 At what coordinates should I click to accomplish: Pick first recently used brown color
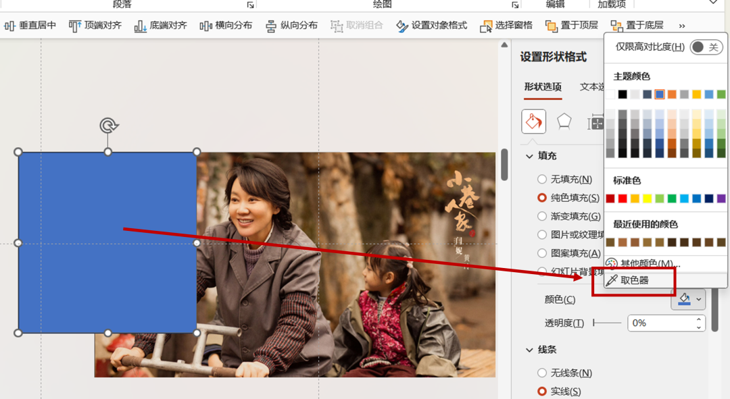coord(610,242)
